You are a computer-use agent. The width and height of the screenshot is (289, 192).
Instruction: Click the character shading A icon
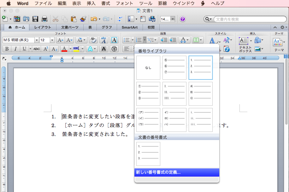pos(104,49)
